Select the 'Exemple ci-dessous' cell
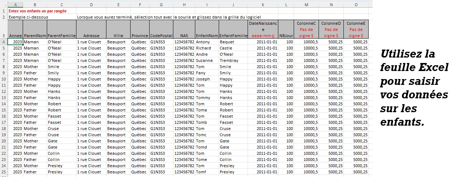463x177 pixels. tap(29, 17)
